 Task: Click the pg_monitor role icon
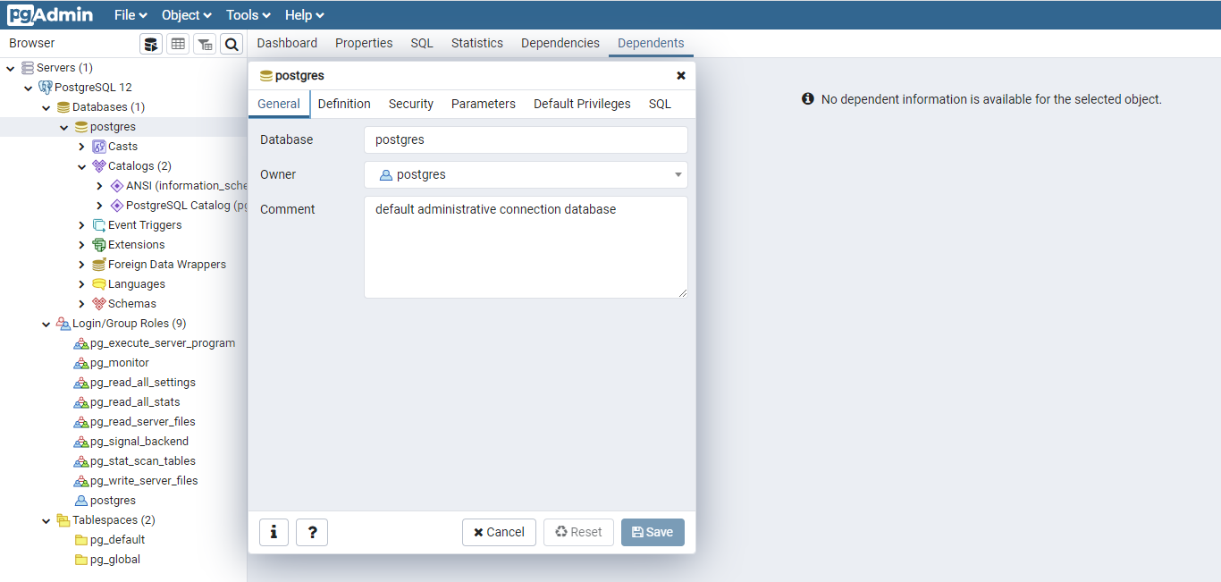pos(81,363)
